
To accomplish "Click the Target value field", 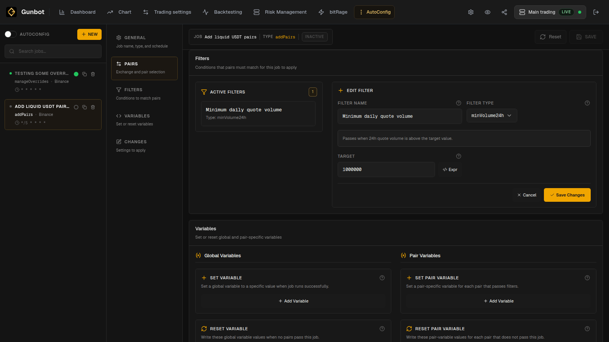I will point(386,169).
